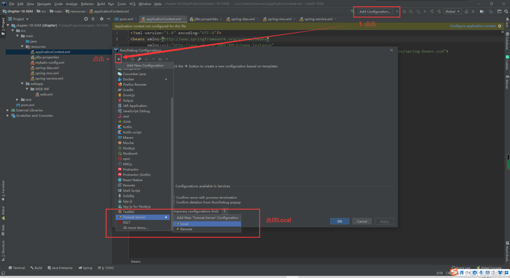Expand the test folder node
The width and height of the screenshot is (510, 278).
[18, 100]
